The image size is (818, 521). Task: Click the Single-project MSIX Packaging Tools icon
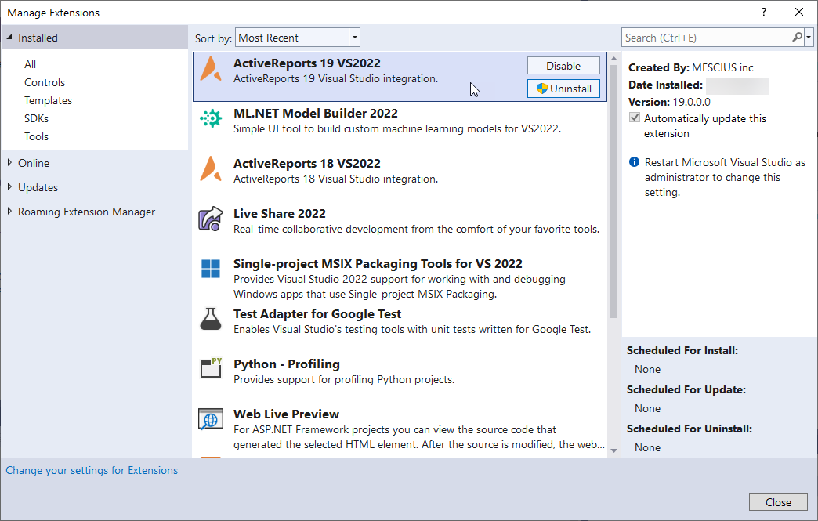click(211, 269)
